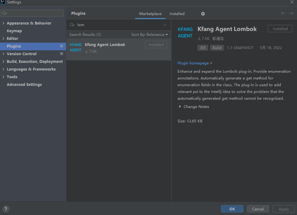Open Advanced Settings in the sidebar
Screen dimensions: 297x215
24,85
